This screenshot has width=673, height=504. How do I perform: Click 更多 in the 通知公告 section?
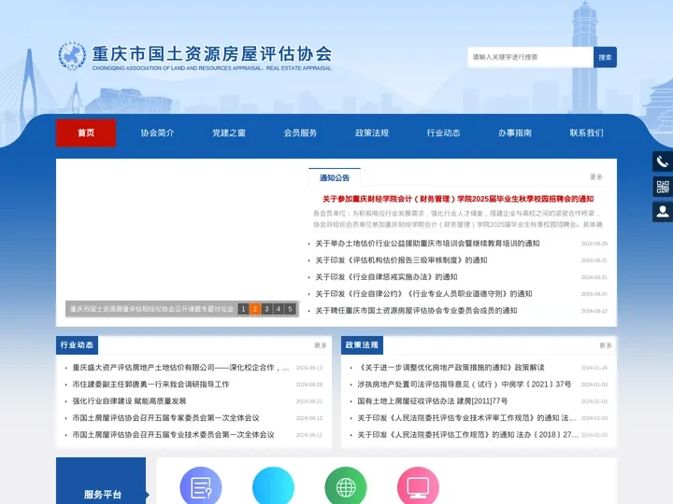[x=596, y=177]
